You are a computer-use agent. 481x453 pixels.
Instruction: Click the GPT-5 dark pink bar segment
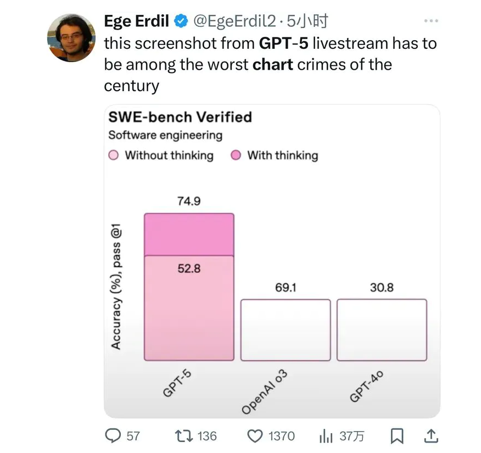coord(189,235)
